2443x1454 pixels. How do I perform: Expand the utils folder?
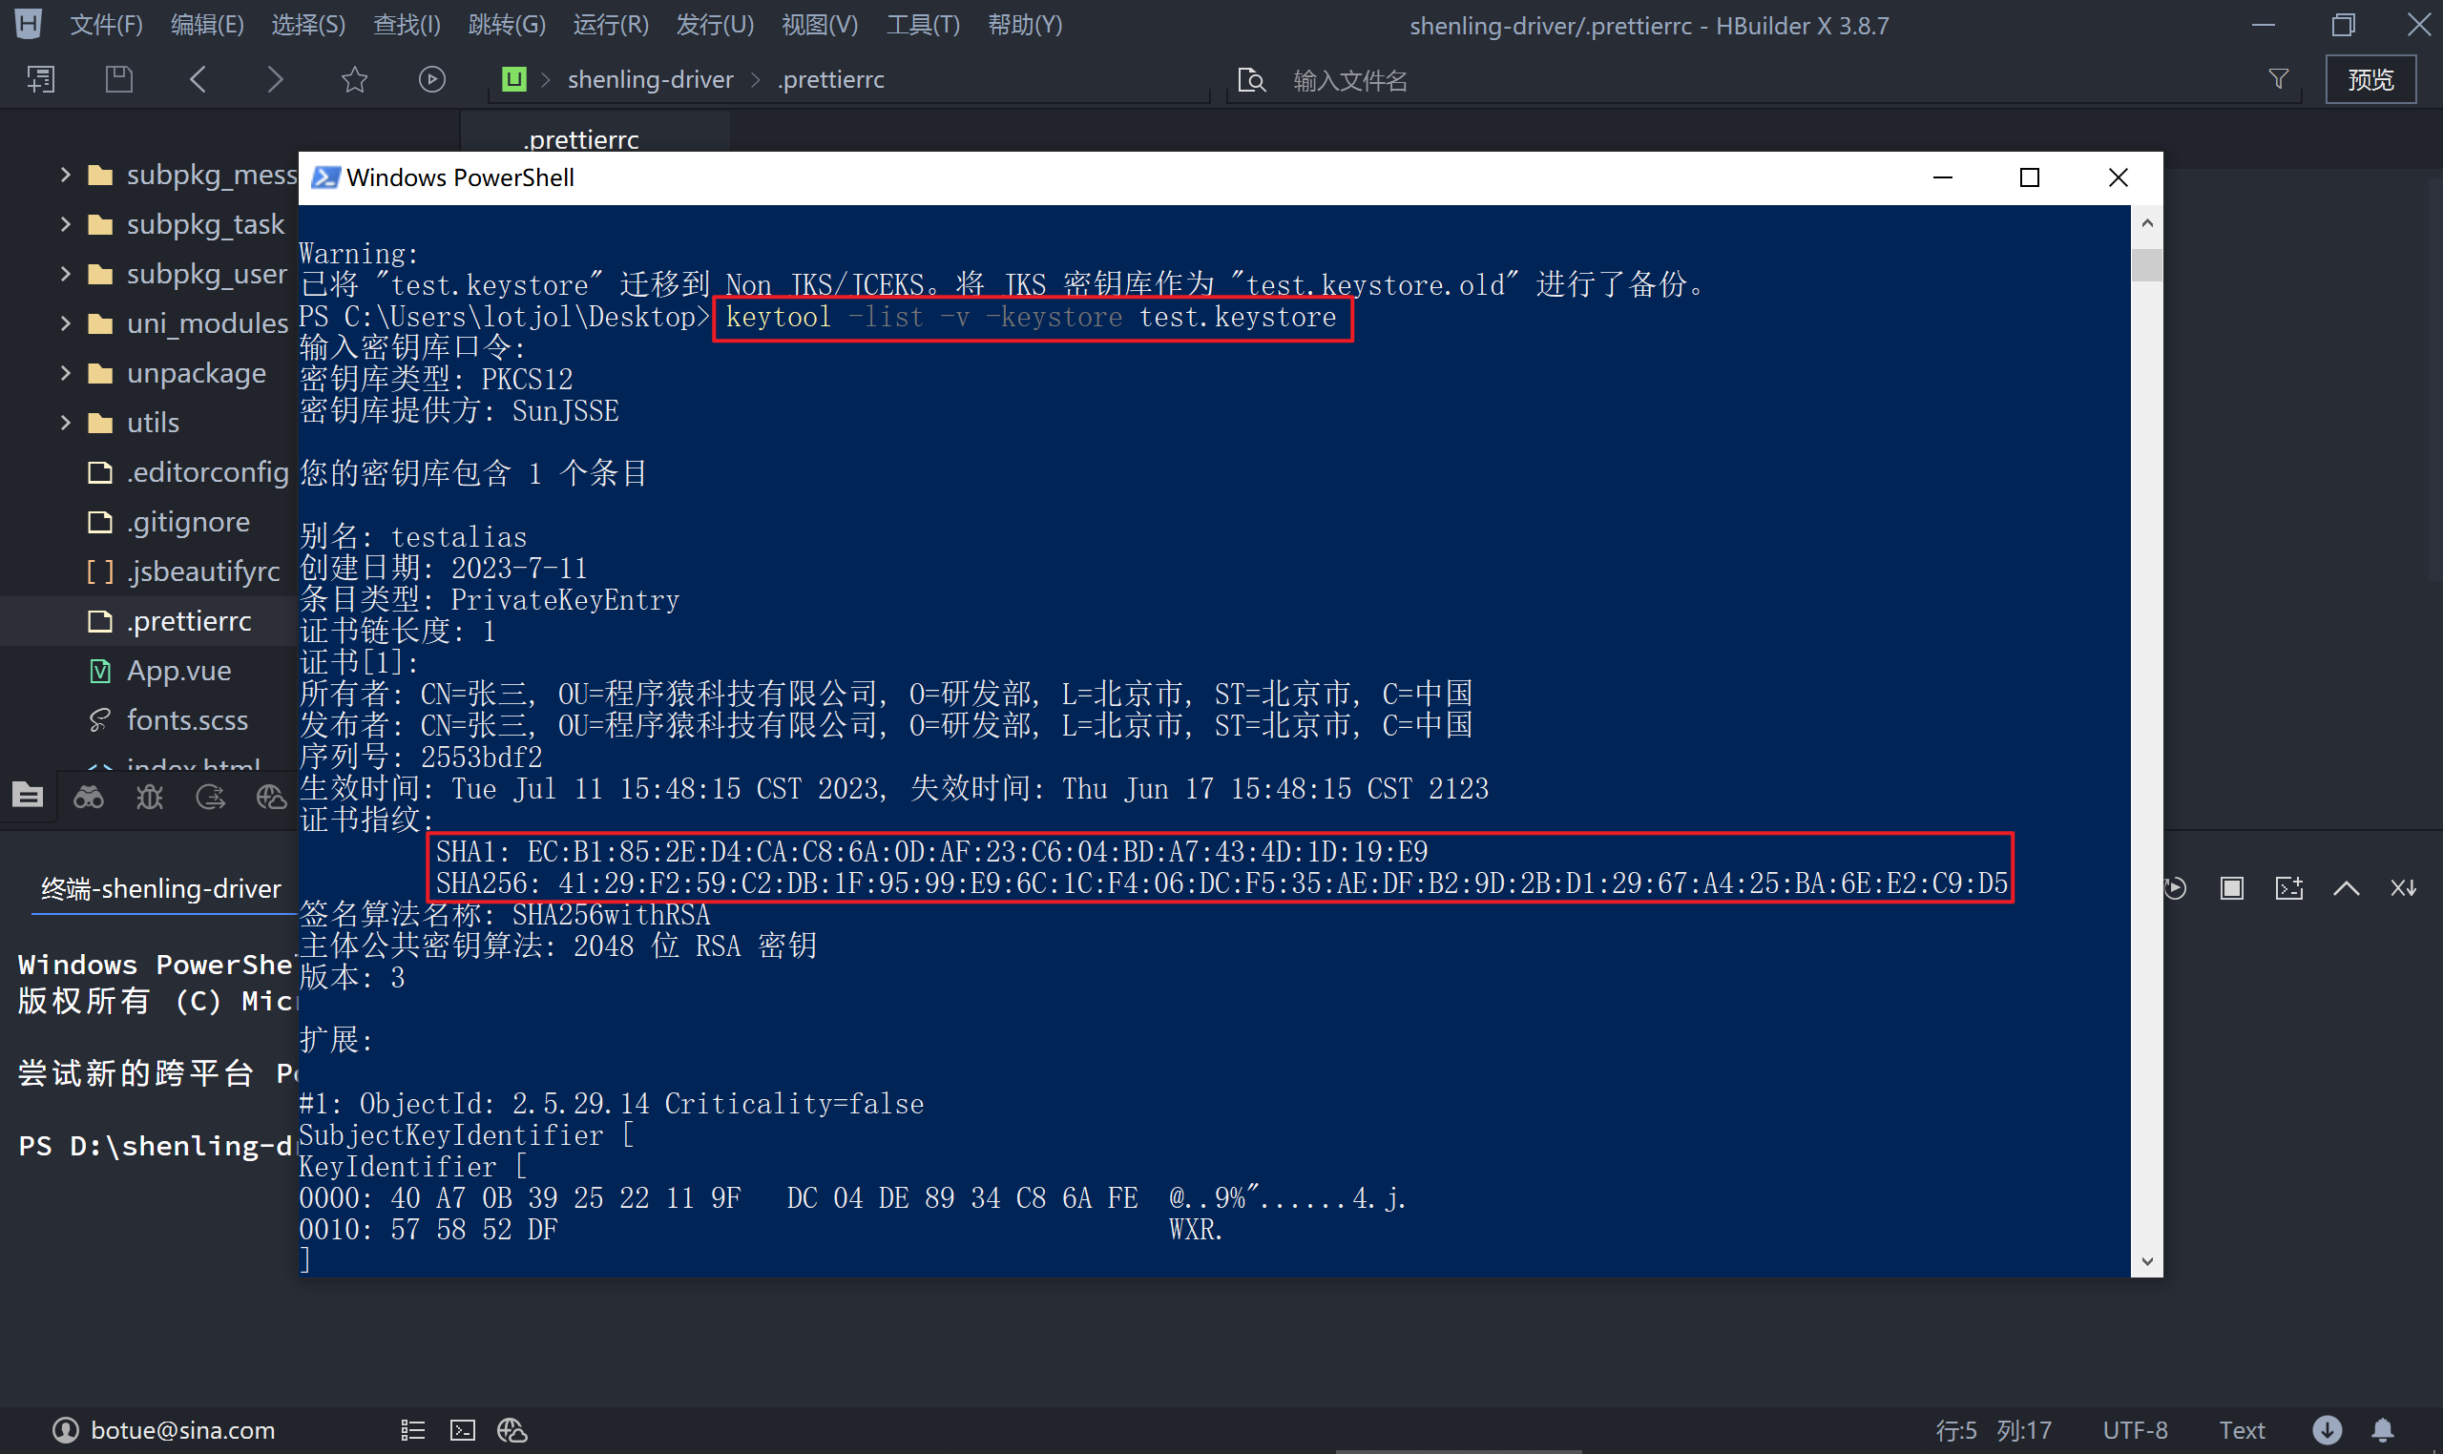(x=66, y=423)
